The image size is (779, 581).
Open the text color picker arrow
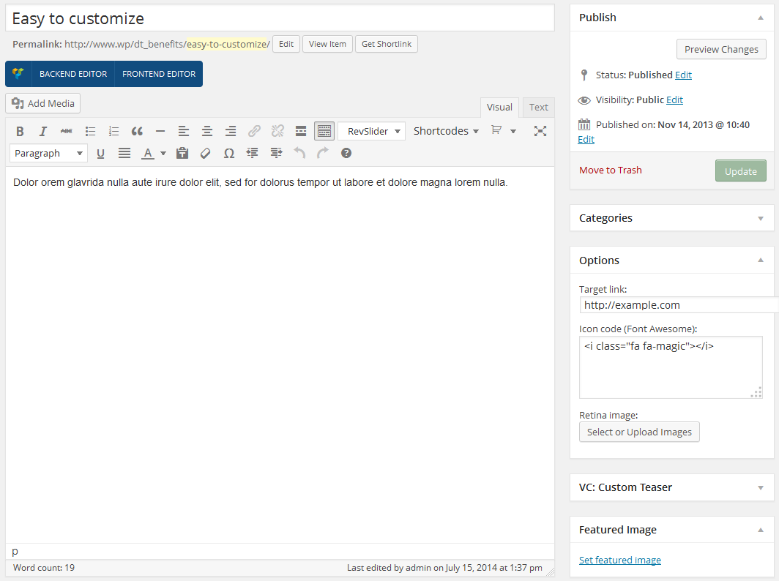tap(163, 153)
